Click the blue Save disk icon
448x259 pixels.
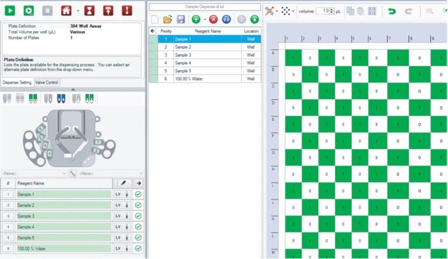pos(181,19)
